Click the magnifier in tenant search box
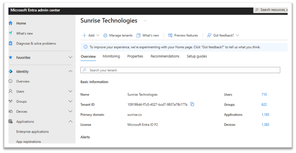This screenshot has height=153, width=296. pyautogui.click(x=85, y=70)
